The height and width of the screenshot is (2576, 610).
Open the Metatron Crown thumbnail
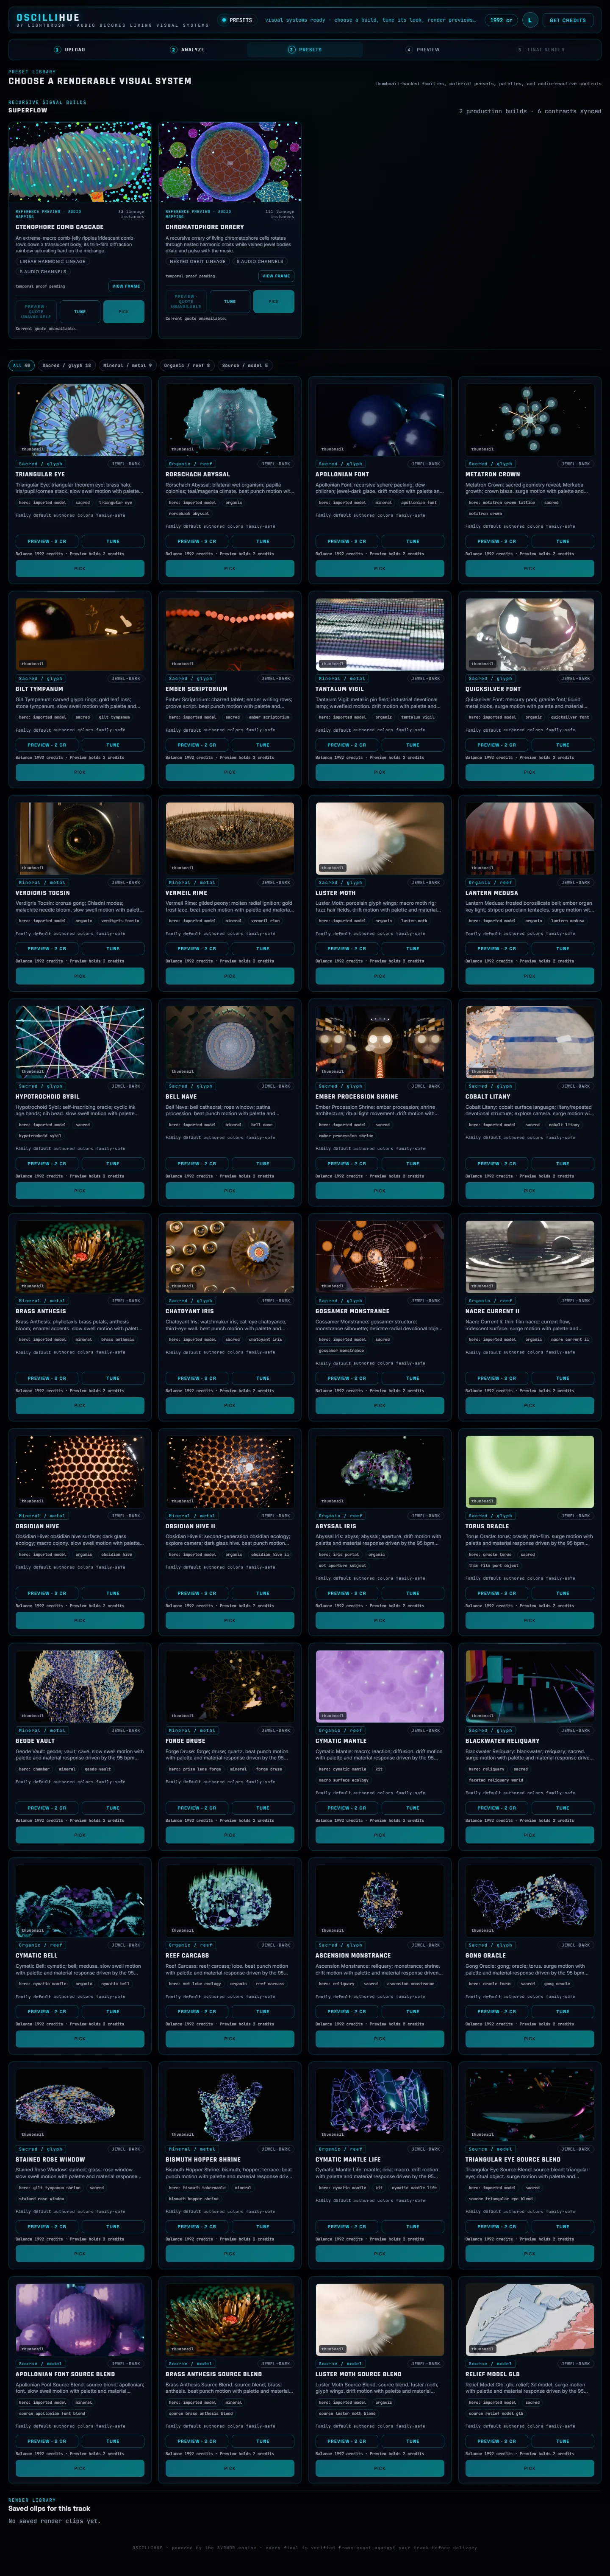click(x=529, y=420)
